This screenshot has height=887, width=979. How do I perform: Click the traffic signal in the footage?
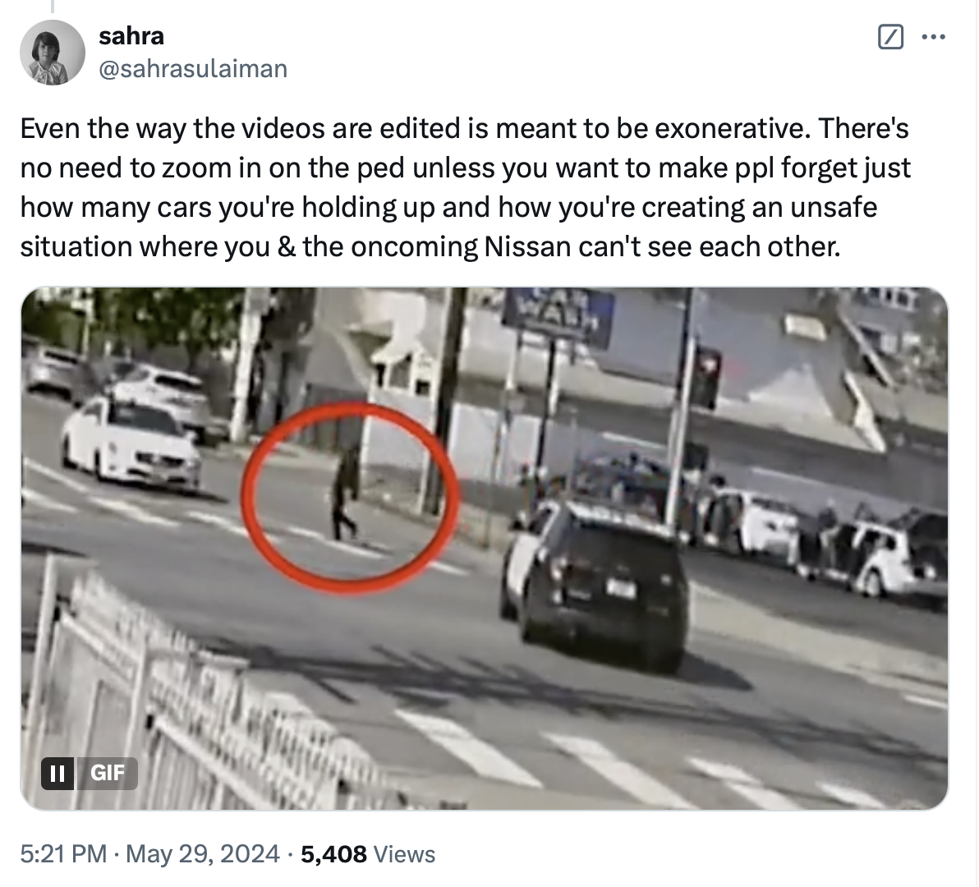click(x=708, y=379)
